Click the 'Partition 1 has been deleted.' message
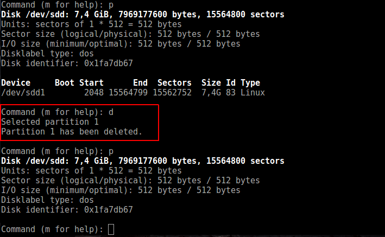The height and width of the screenshot is (237, 385). coord(72,131)
